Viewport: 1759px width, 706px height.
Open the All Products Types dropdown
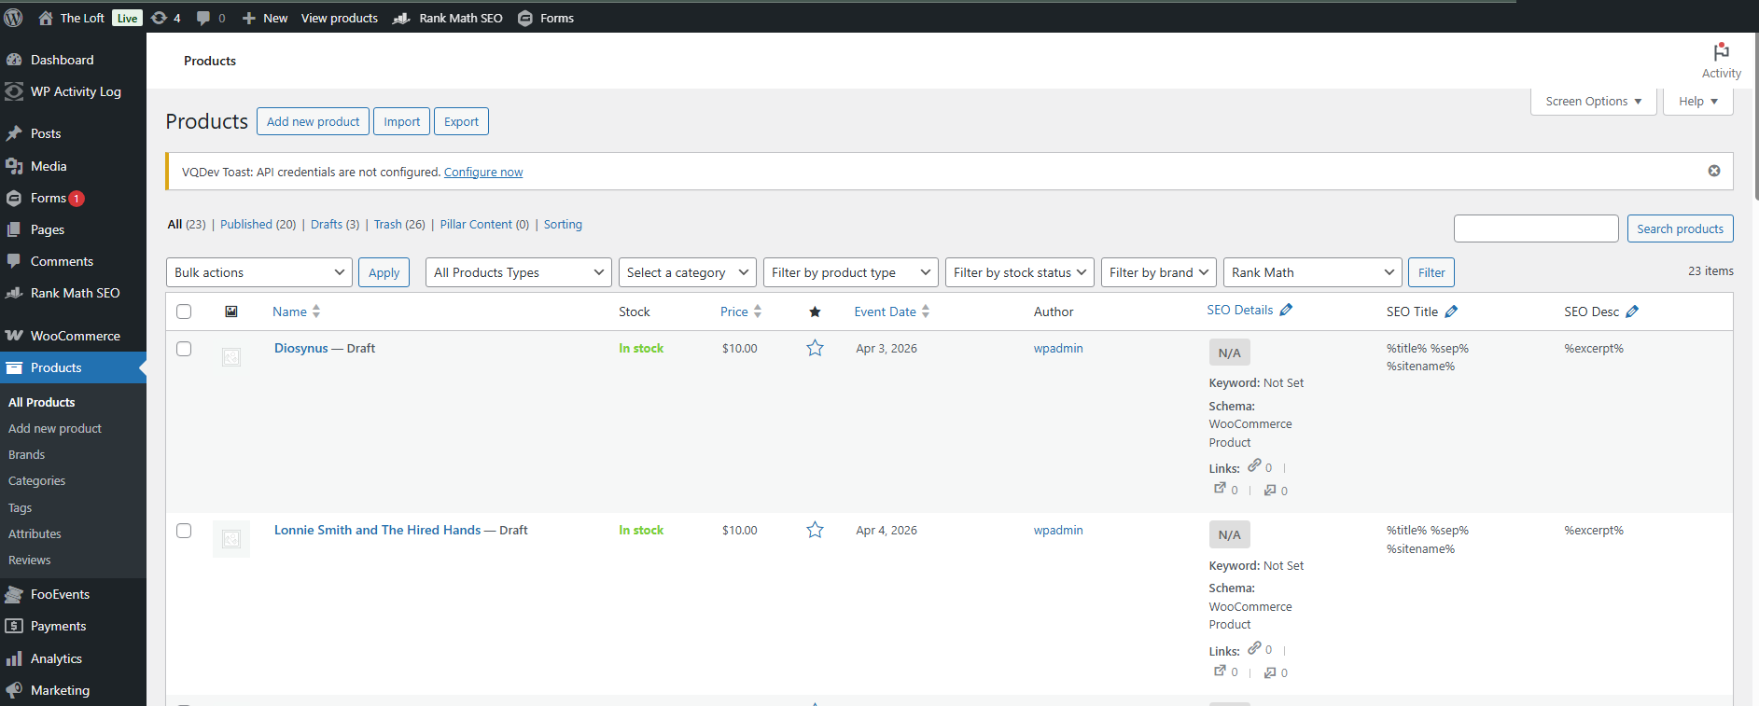point(519,272)
